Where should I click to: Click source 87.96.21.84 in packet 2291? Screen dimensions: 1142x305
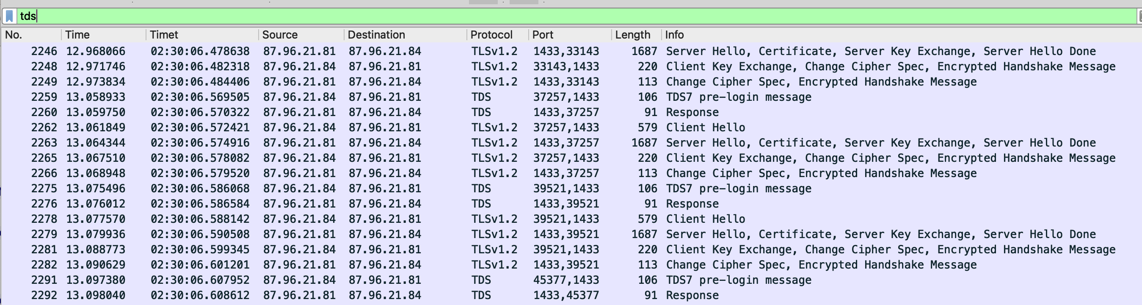299,280
